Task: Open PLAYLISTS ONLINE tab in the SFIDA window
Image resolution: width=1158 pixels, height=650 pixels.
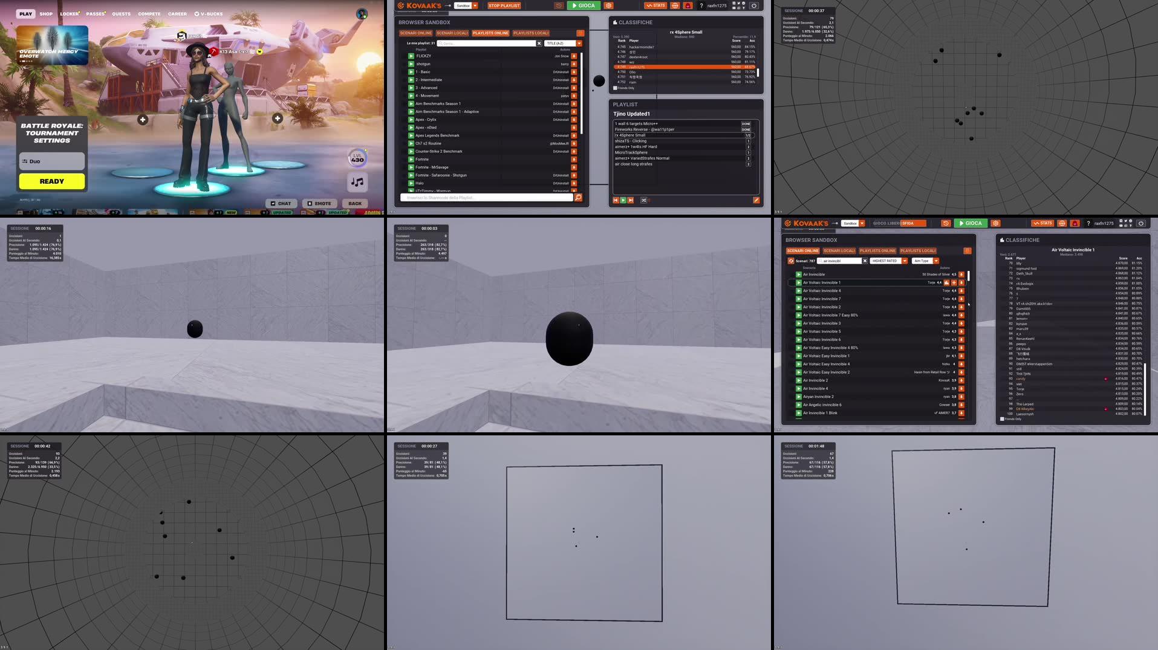Action: 877,251
